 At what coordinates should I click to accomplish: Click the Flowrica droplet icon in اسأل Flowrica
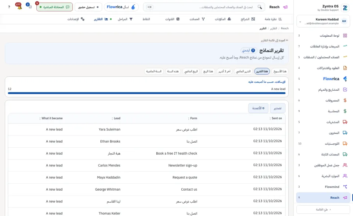[x=133, y=7]
